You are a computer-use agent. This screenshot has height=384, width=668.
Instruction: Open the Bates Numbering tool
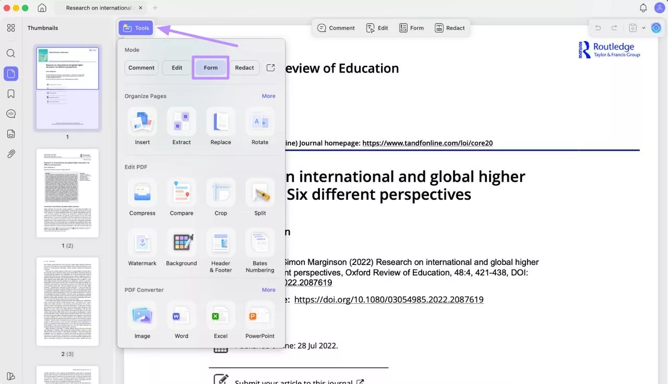(260, 243)
